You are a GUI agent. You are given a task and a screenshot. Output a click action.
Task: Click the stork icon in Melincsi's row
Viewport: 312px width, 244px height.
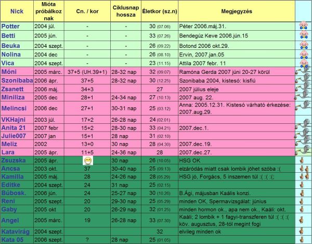point(303,108)
